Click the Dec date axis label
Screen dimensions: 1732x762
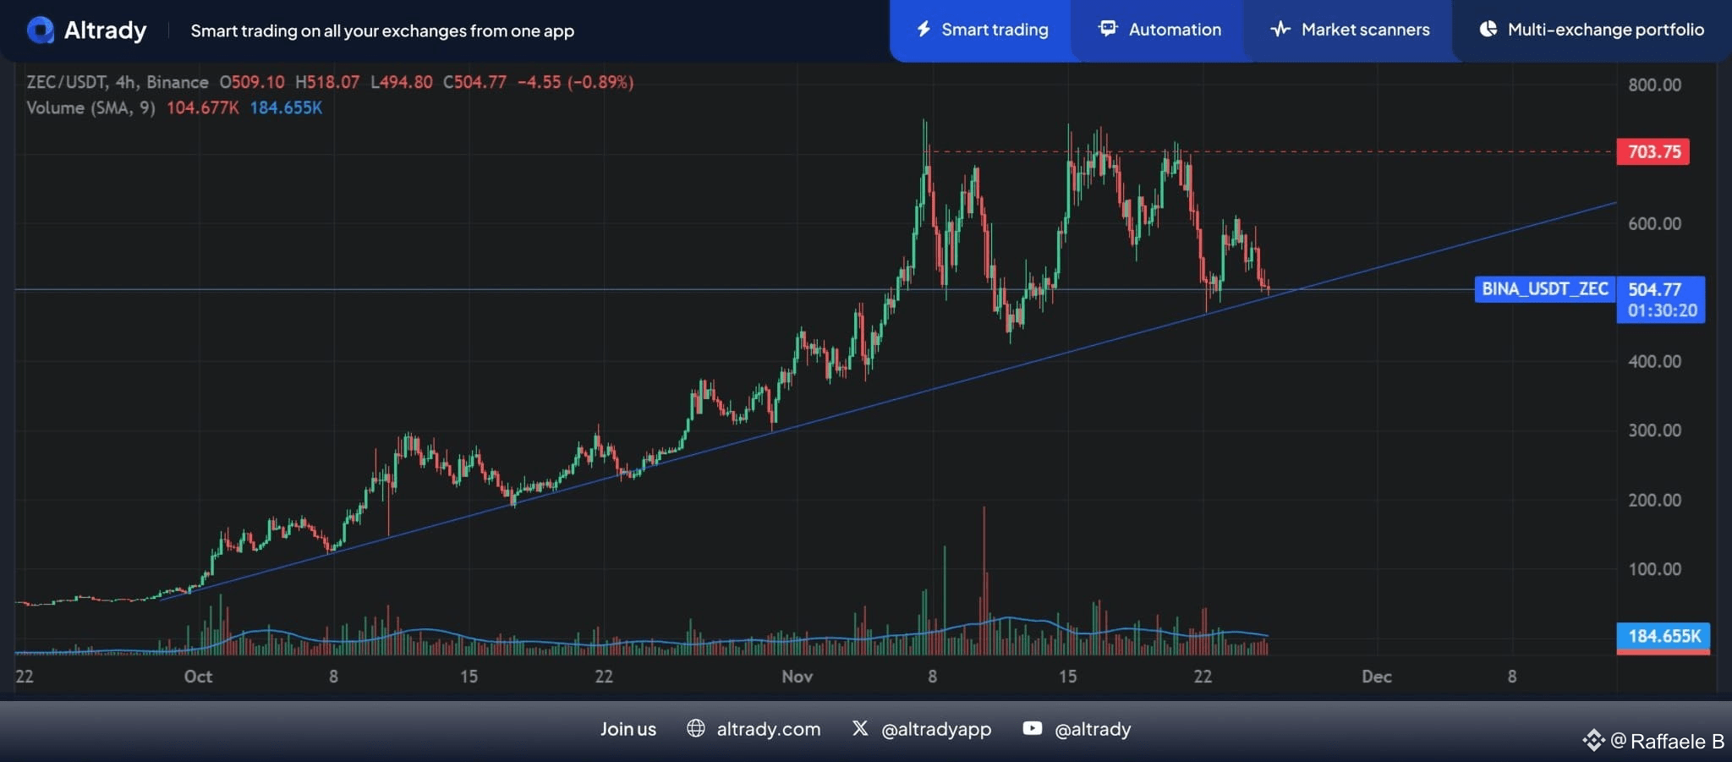(x=1376, y=677)
